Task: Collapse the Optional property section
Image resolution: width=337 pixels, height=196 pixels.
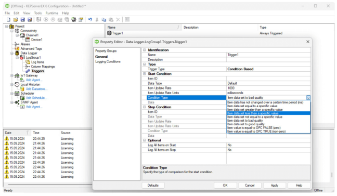Action: tap(145, 140)
